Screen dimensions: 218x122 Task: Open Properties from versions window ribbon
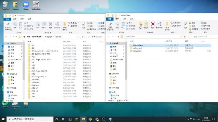[83, 25]
